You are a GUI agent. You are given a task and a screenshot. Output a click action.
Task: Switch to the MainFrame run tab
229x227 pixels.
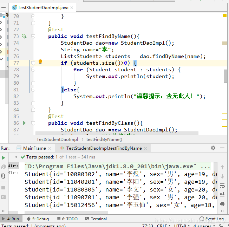coord(34,148)
